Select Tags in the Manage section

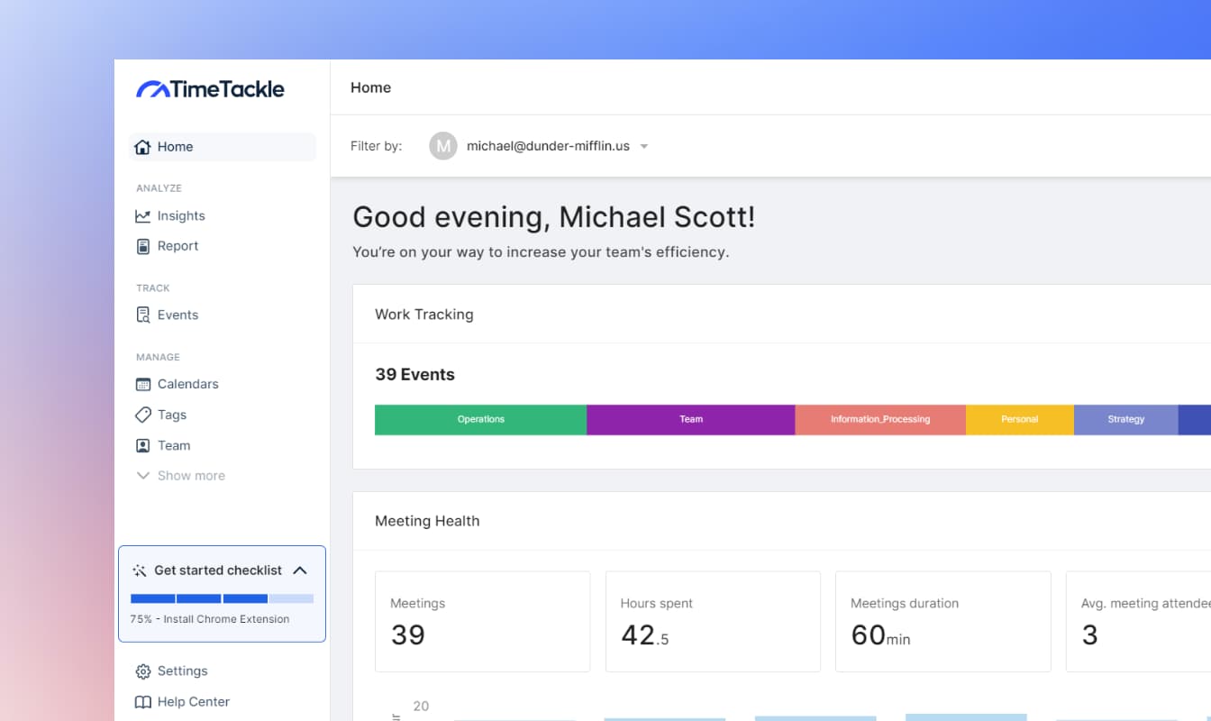coord(171,415)
